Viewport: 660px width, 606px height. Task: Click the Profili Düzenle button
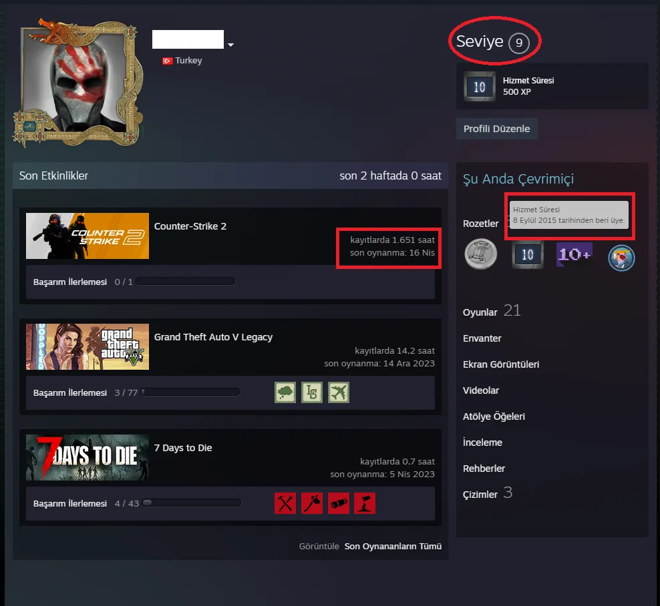coord(496,129)
